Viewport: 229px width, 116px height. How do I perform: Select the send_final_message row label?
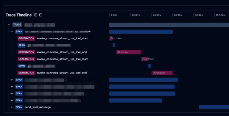(x=38, y=107)
